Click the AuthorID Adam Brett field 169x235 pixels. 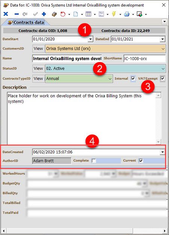(x=52, y=161)
